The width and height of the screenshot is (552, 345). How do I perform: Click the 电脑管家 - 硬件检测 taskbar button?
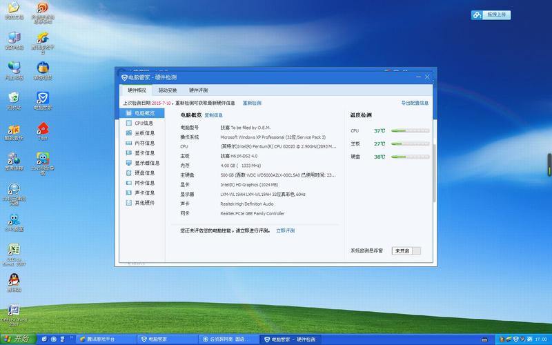point(289,339)
